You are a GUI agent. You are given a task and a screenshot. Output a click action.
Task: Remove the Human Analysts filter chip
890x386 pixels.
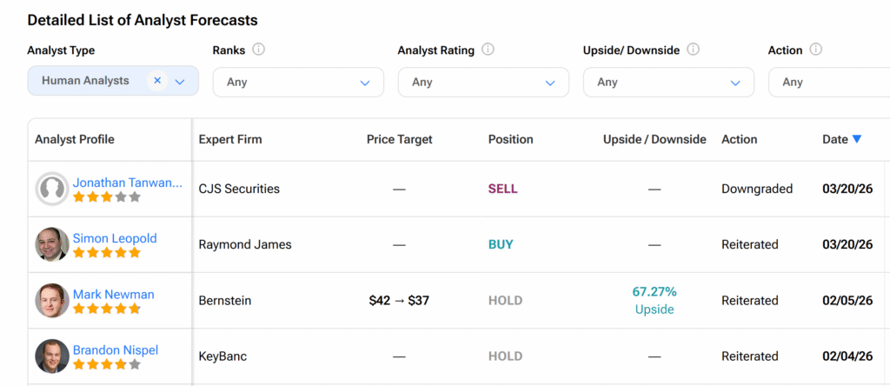157,81
